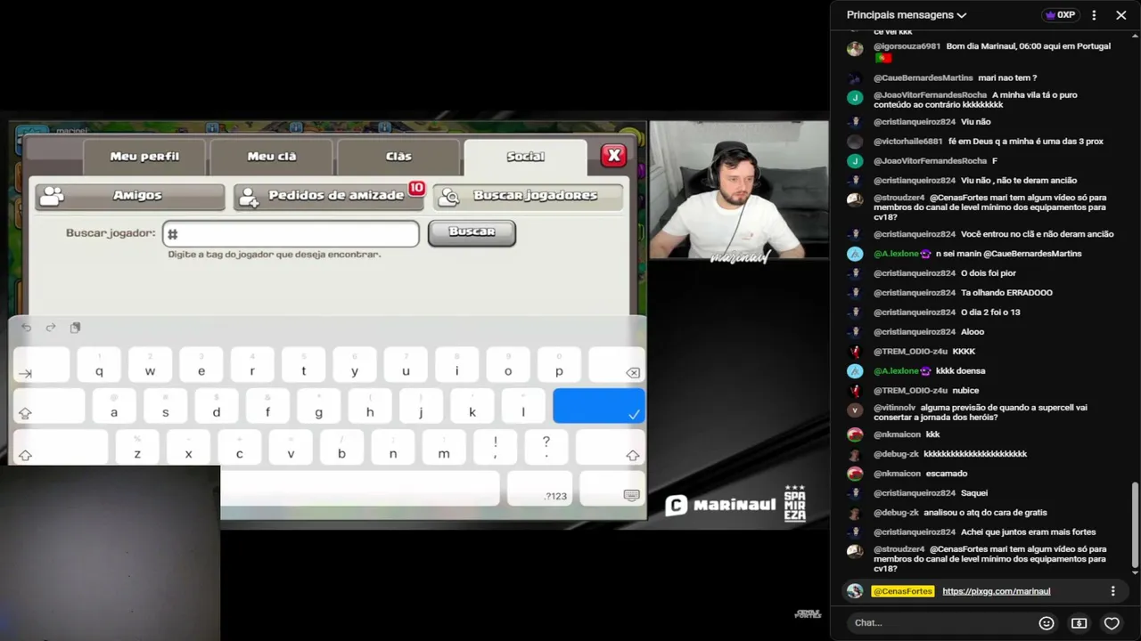Click @igorsouza6981 avatar in chat
This screenshot has width=1141, height=641.
coord(855,49)
